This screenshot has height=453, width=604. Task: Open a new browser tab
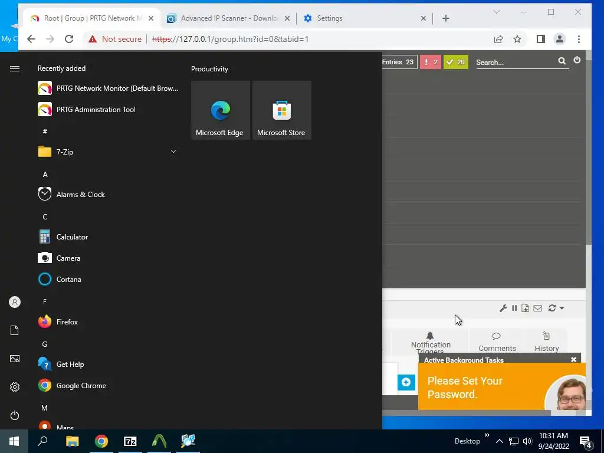tap(446, 18)
